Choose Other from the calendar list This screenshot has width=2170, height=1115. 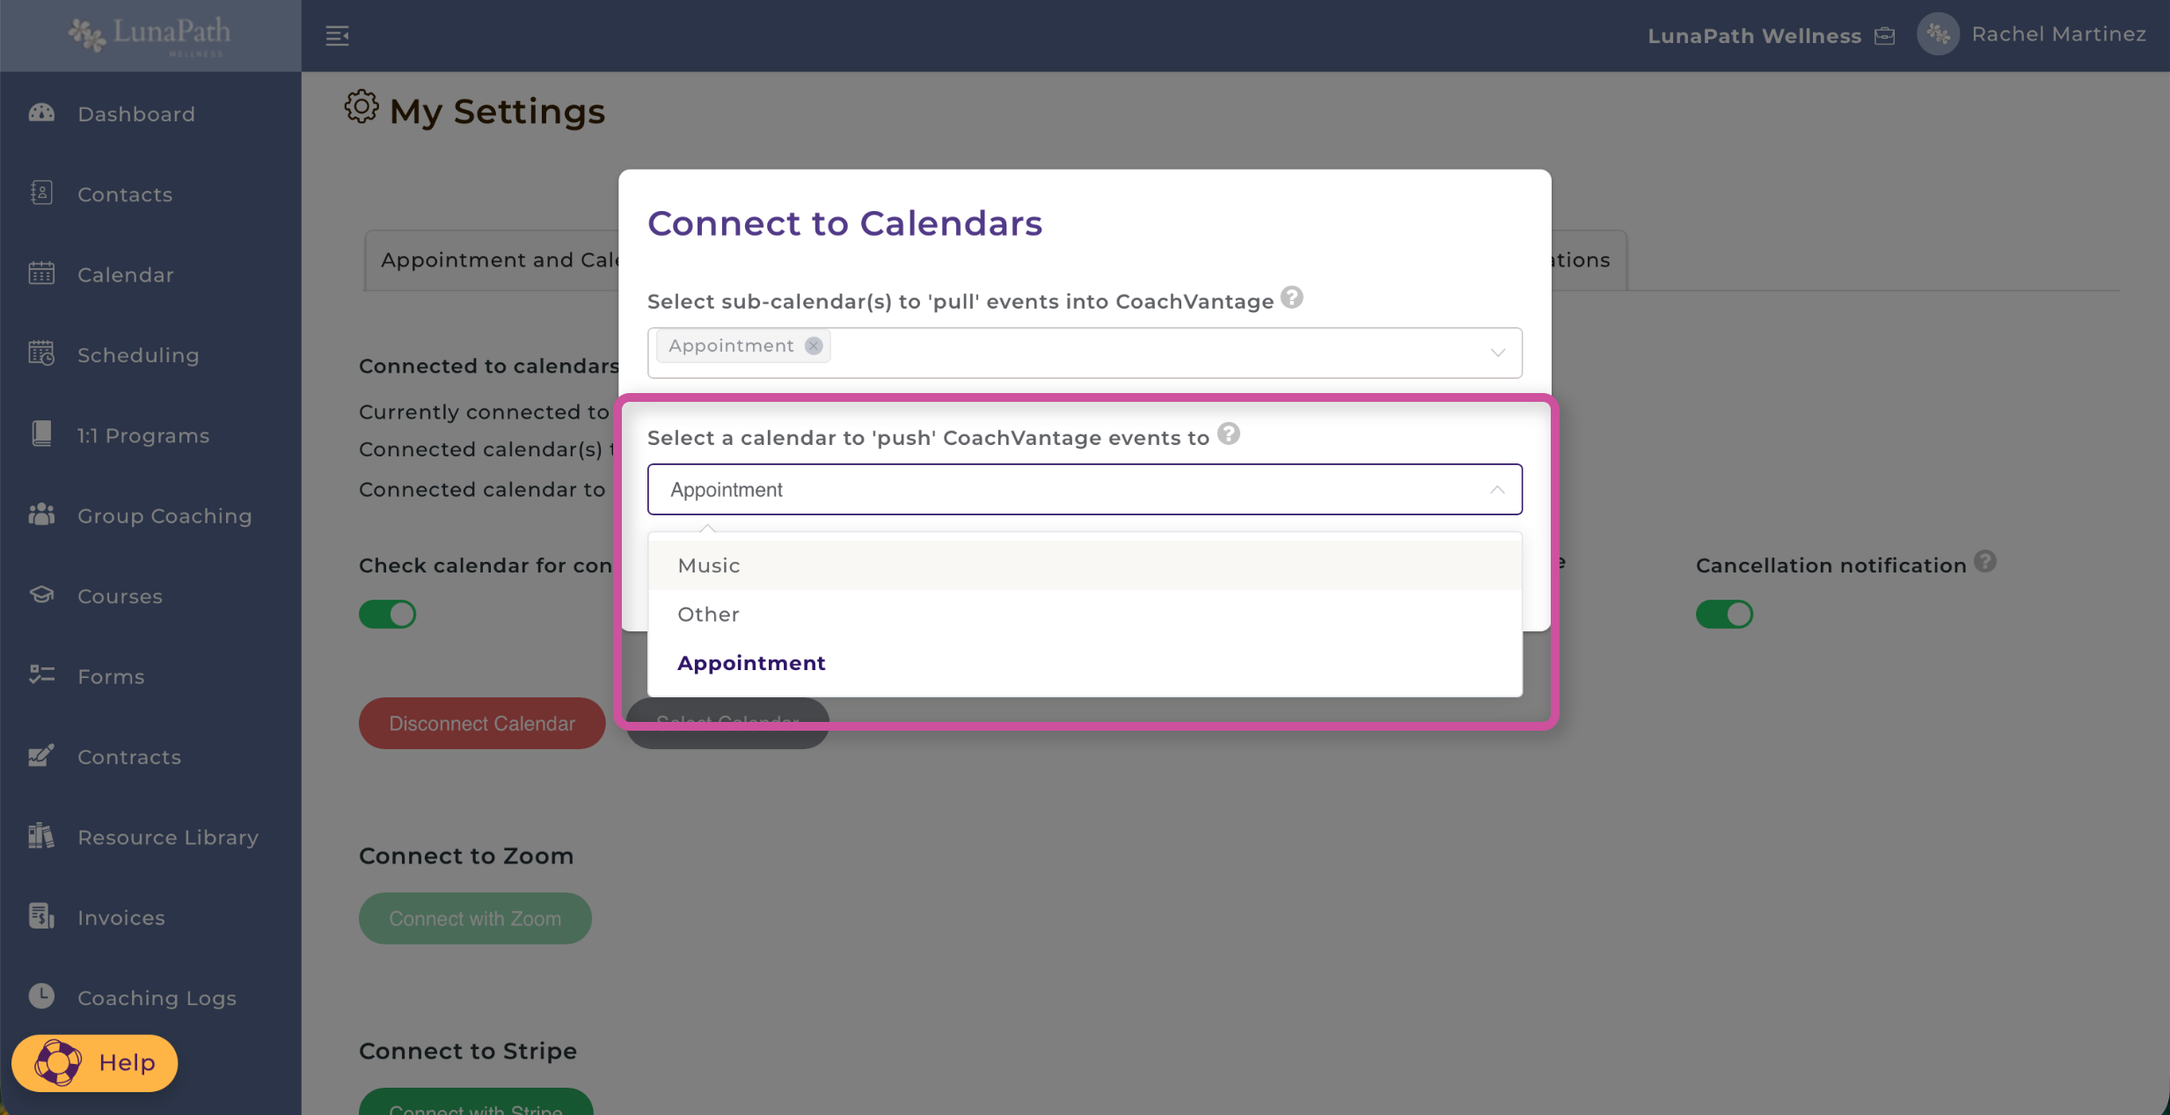pyautogui.click(x=708, y=615)
